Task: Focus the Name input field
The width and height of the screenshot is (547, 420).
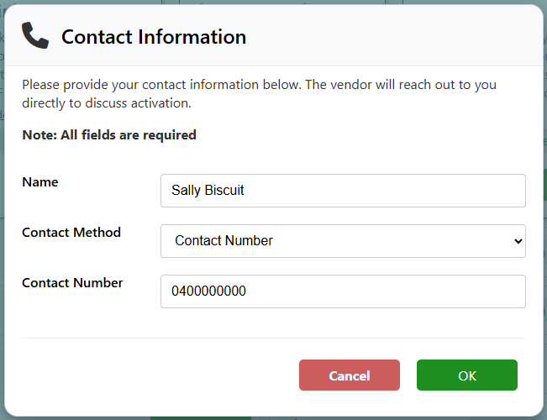Action: click(343, 191)
